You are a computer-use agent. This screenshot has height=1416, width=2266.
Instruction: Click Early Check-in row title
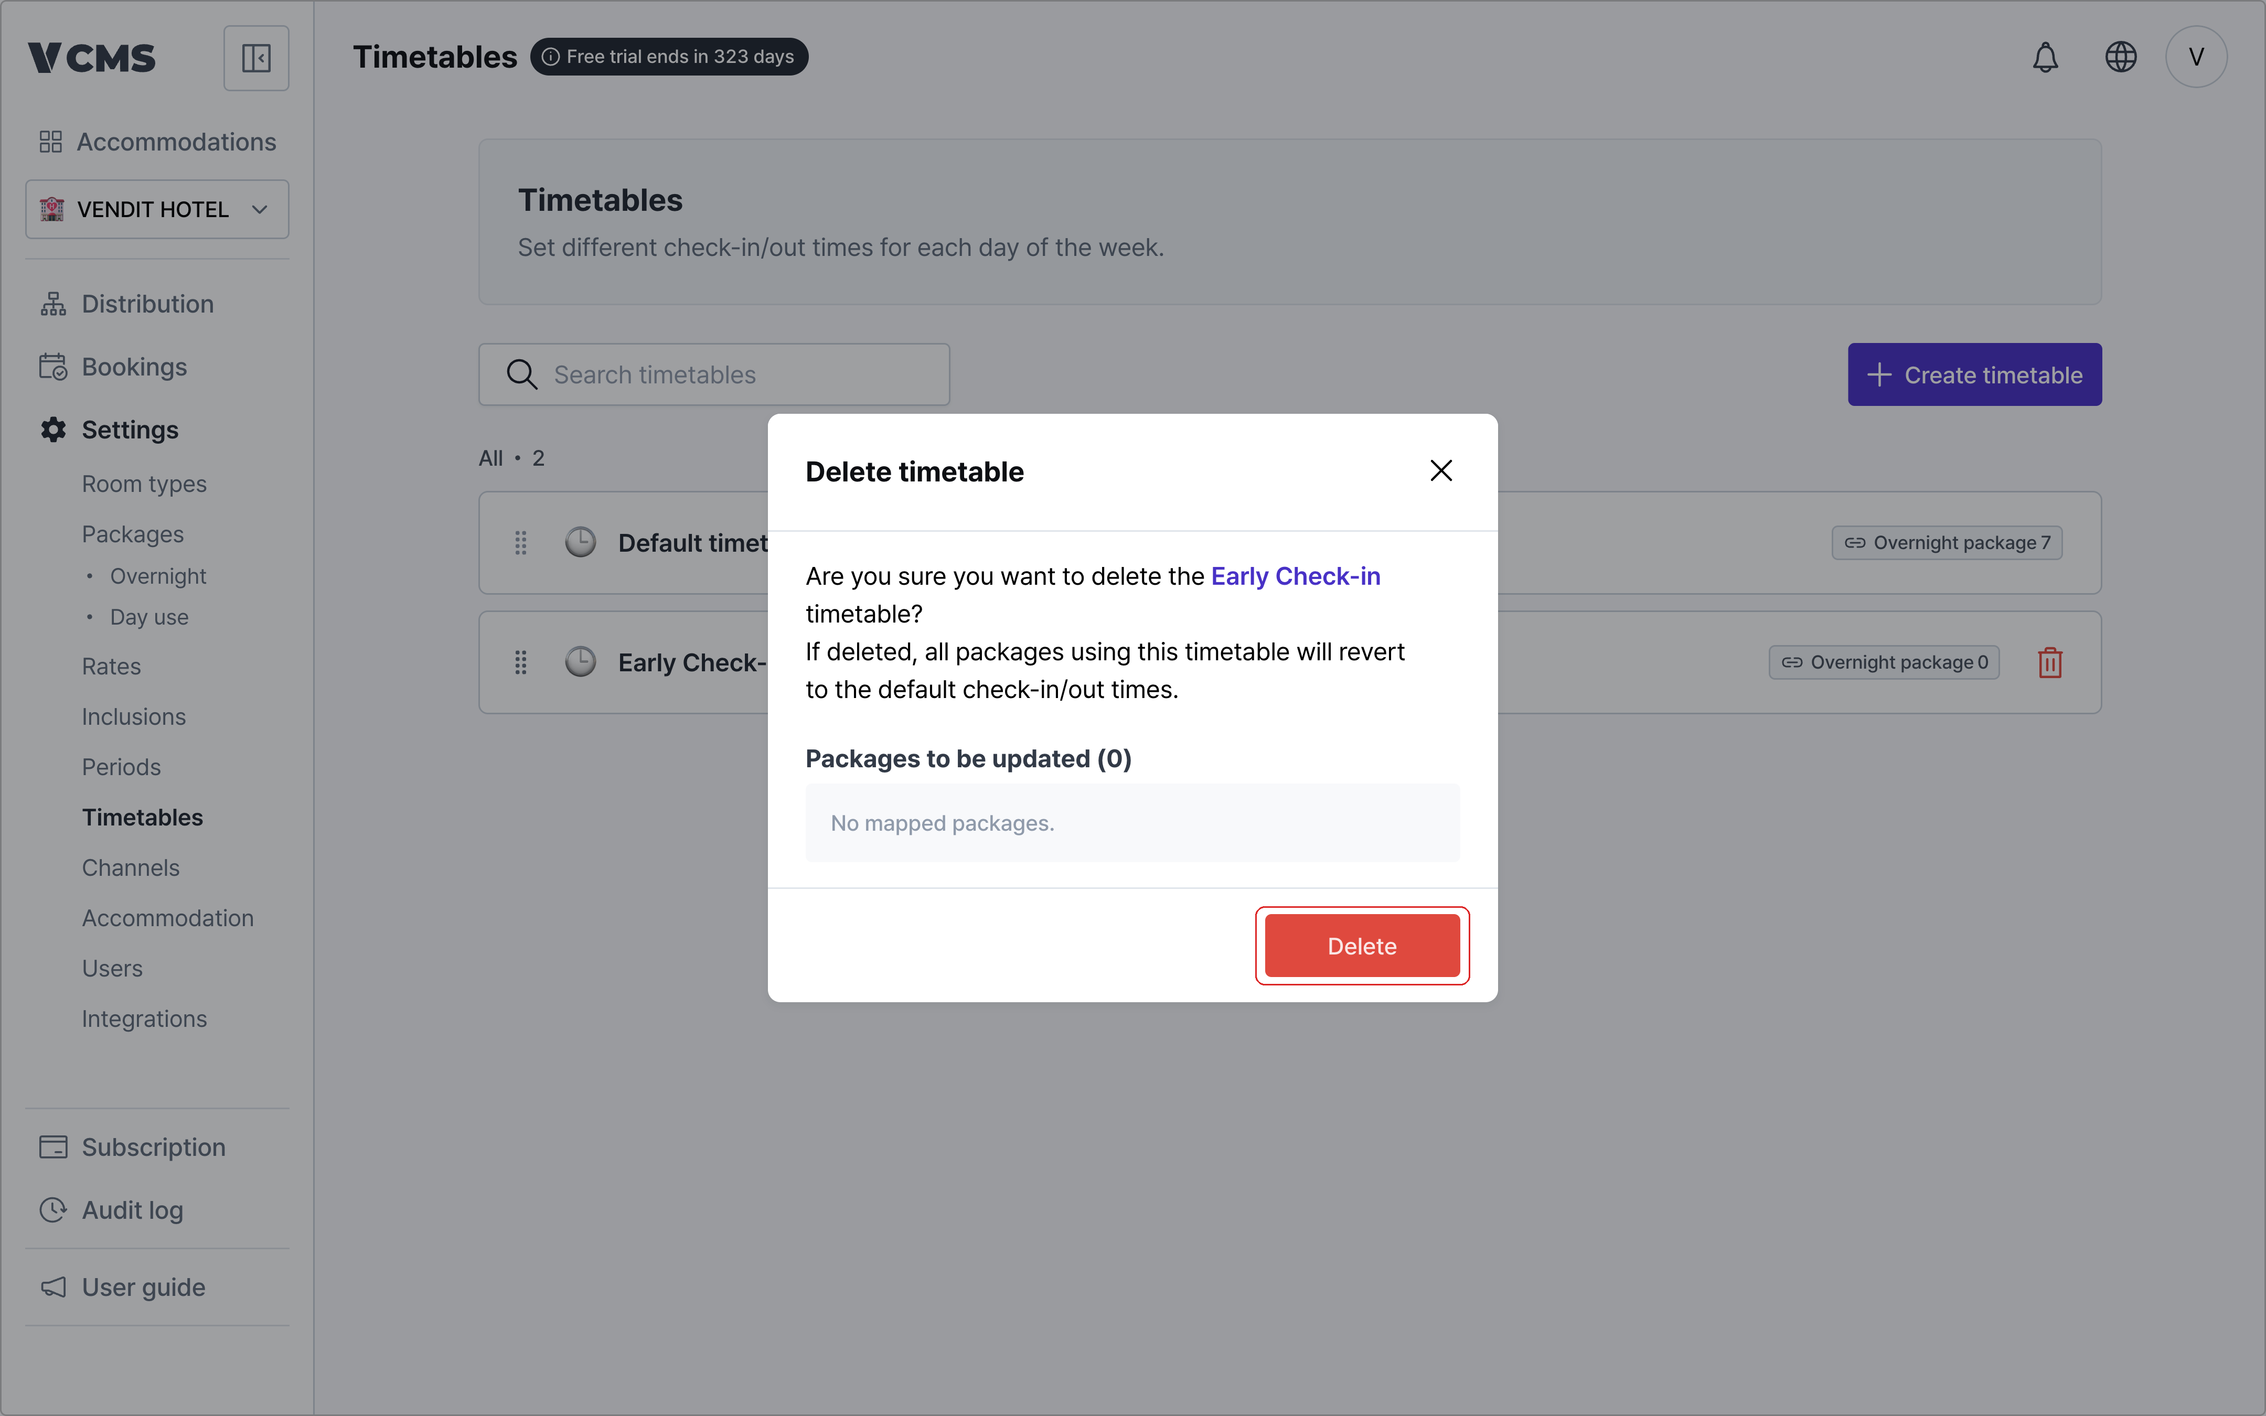pyautogui.click(x=693, y=663)
